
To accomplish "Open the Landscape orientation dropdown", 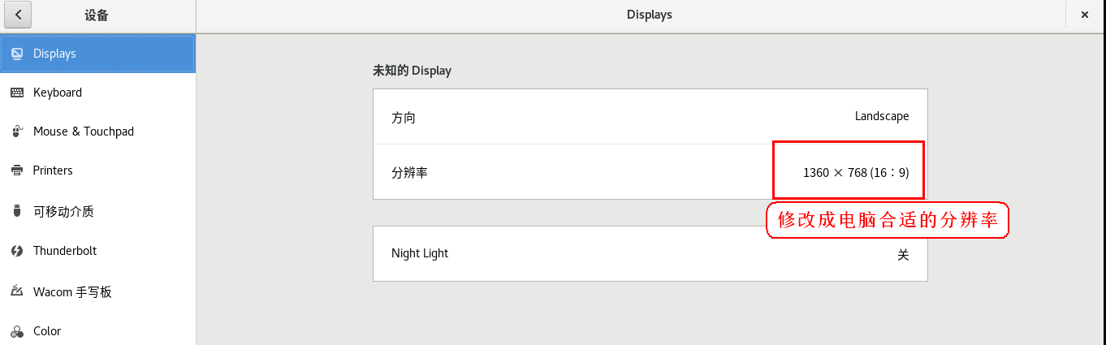I will pyautogui.click(x=881, y=116).
